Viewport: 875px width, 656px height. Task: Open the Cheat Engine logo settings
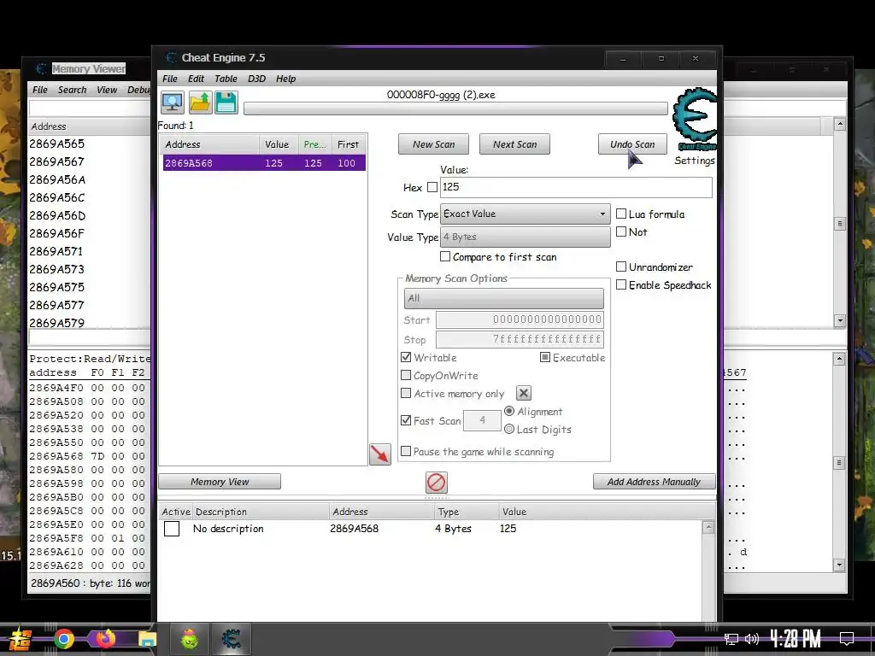[694, 119]
